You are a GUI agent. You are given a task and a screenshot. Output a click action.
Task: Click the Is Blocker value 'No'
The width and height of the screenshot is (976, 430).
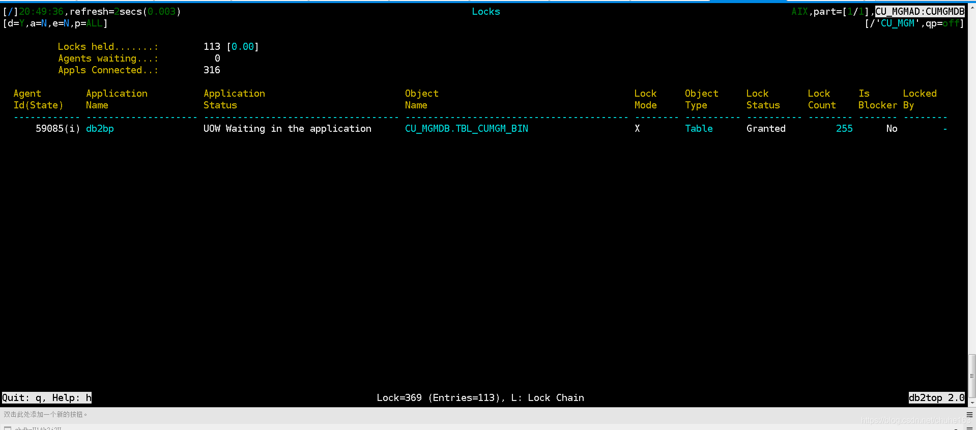point(892,129)
